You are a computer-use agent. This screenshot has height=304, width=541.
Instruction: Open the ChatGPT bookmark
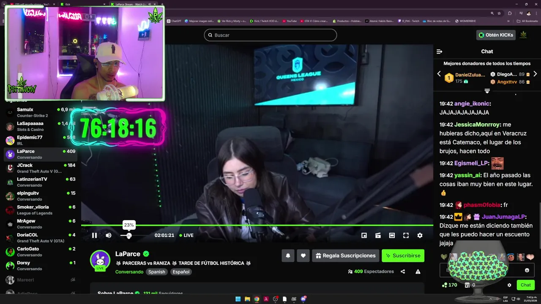[175, 21]
